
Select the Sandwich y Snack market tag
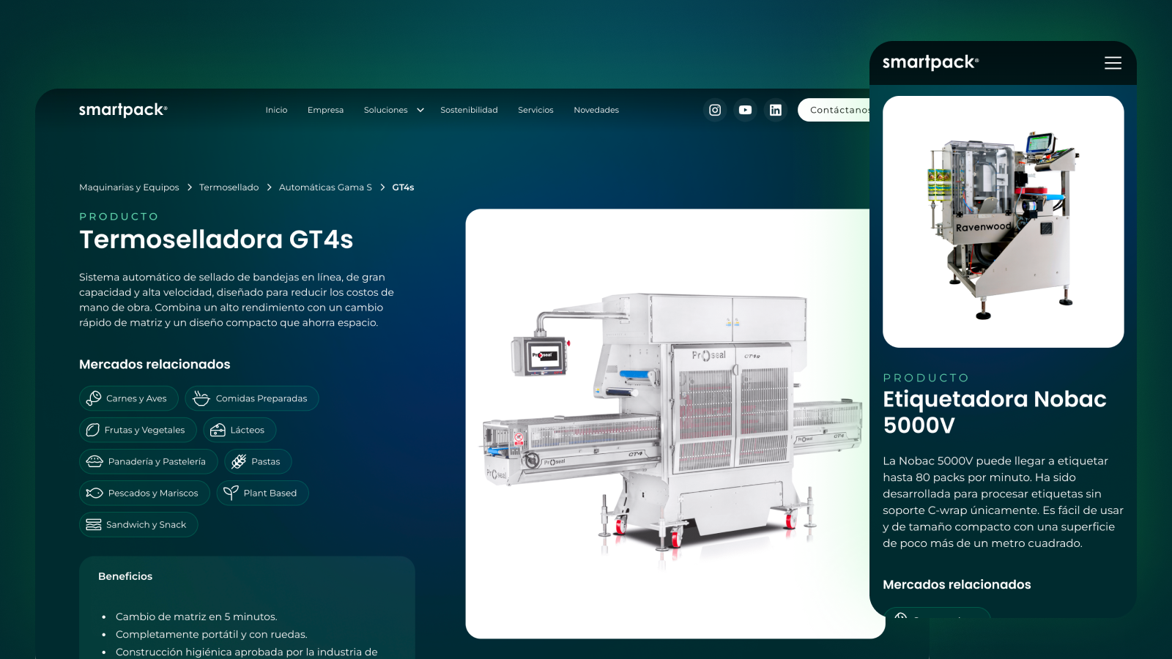point(138,524)
